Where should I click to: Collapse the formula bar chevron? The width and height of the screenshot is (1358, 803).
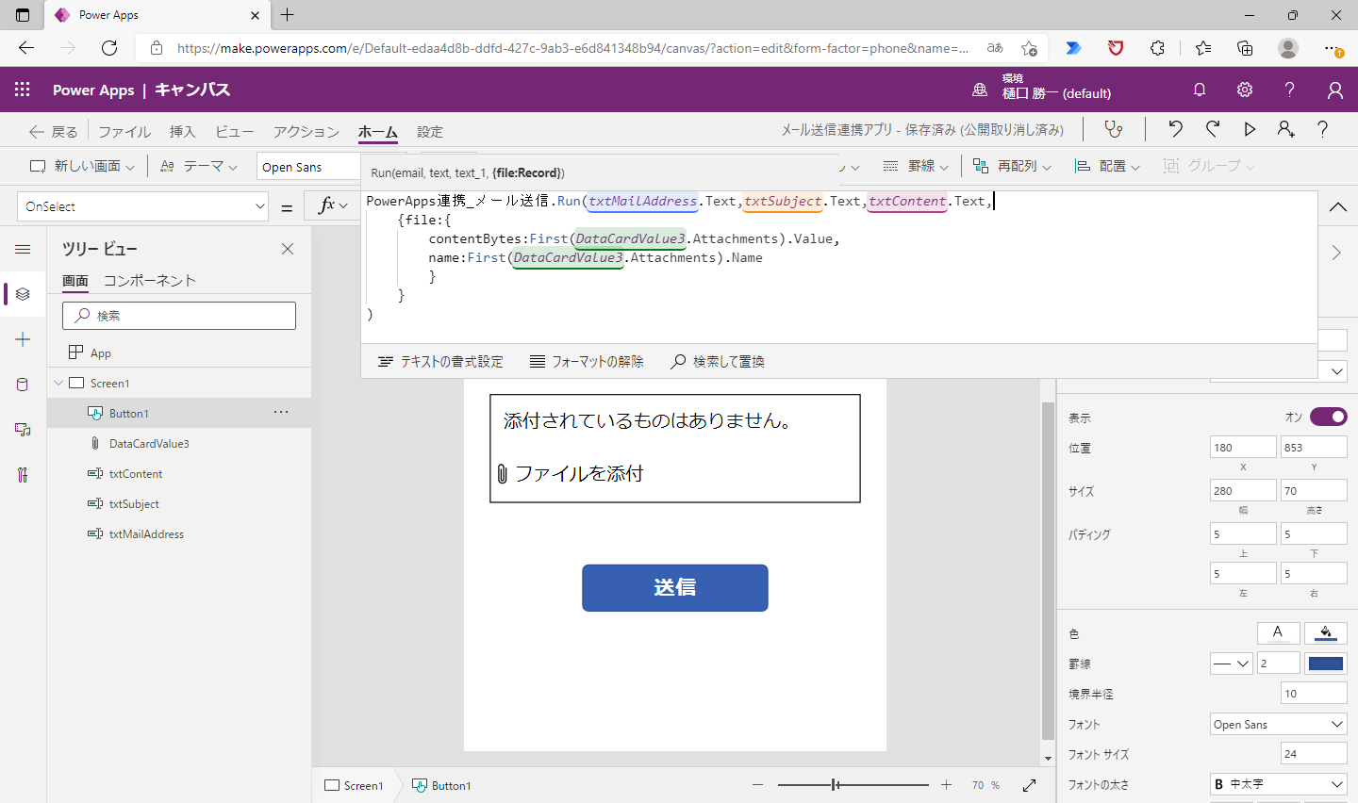[1337, 206]
